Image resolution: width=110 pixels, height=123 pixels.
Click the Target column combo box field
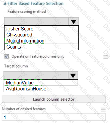(x=36, y=75)
